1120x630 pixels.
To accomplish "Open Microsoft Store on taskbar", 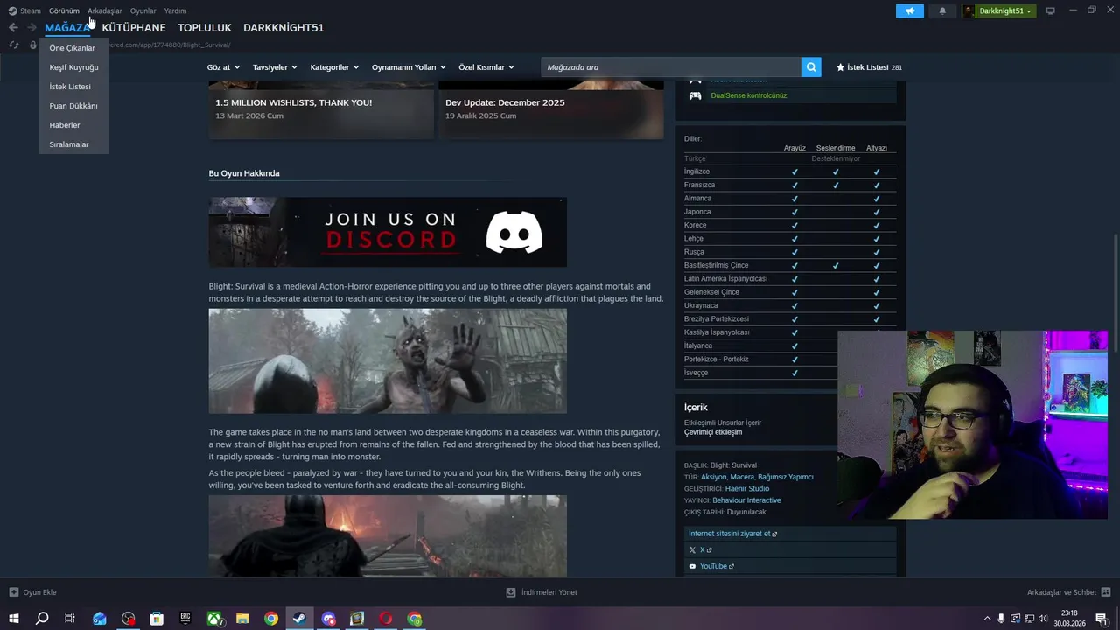I will (157, 619).
